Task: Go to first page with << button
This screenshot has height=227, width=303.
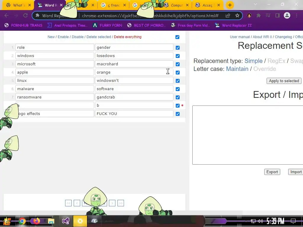Action: tap(68, 203)
